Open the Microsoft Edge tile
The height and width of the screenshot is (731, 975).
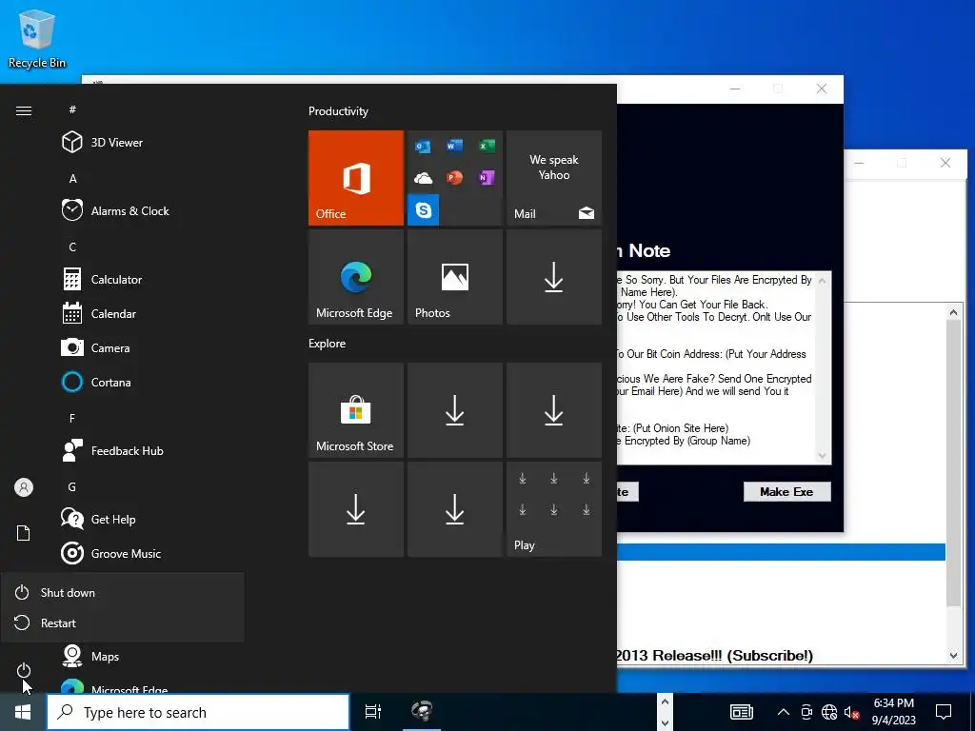tap(356, 277)
